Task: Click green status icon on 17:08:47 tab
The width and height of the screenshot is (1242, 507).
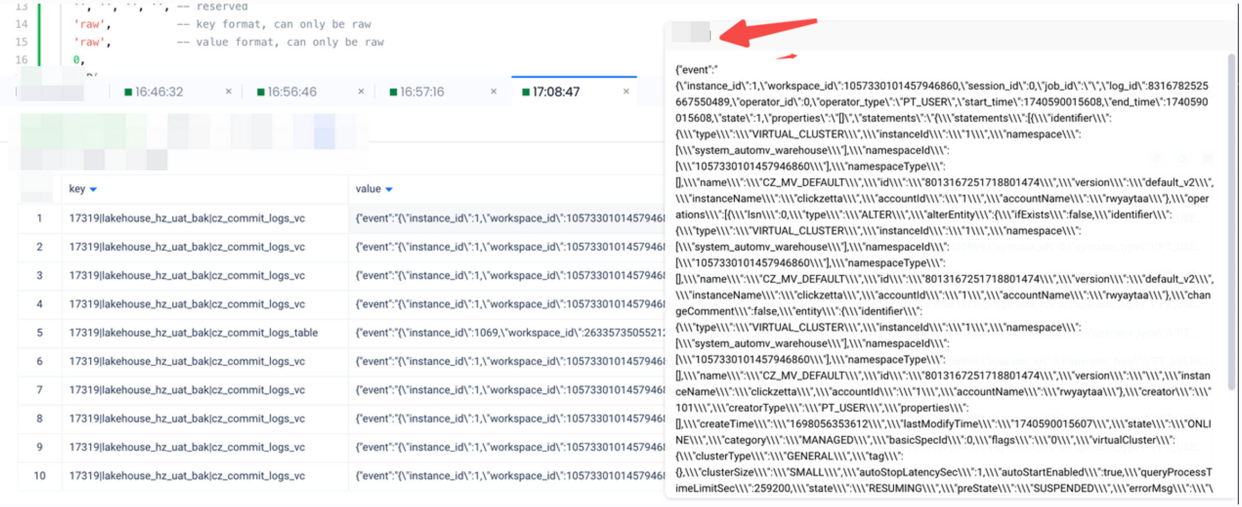Action: coord(526,92)
